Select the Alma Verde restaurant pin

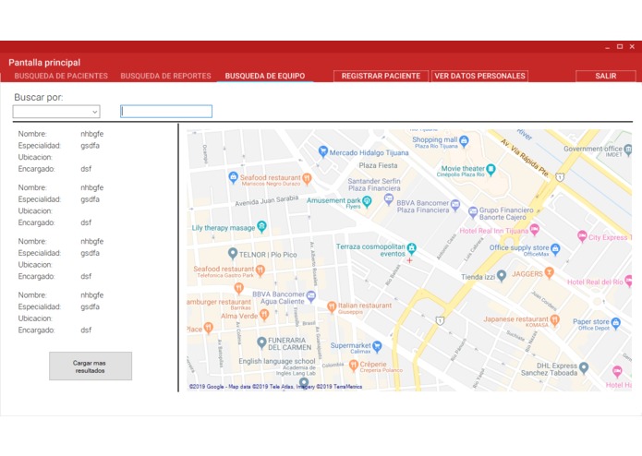coord(264,315)
